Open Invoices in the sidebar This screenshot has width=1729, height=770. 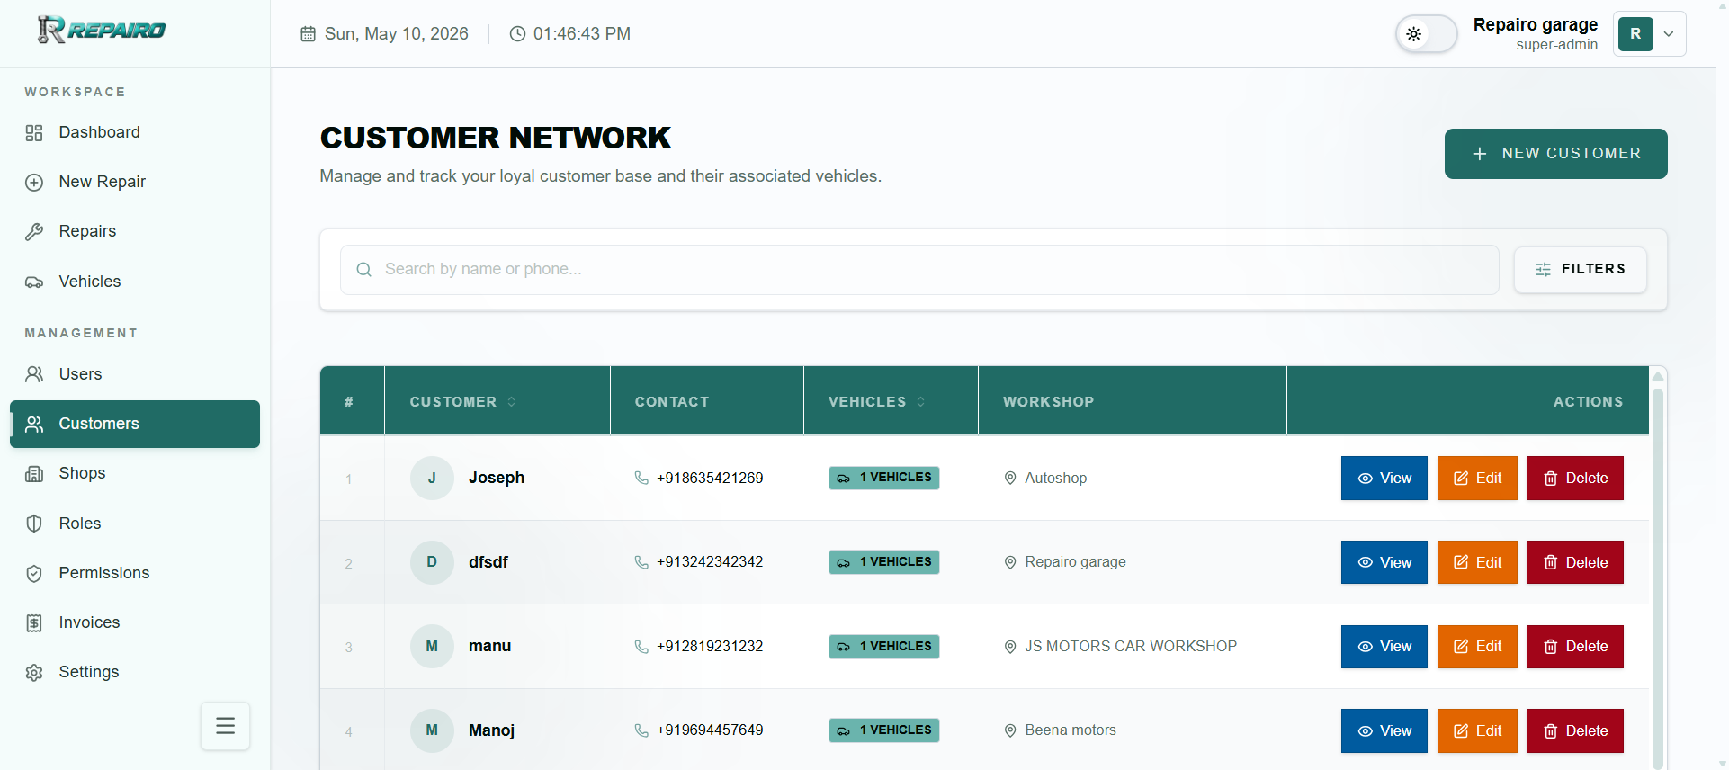point(135,622)
